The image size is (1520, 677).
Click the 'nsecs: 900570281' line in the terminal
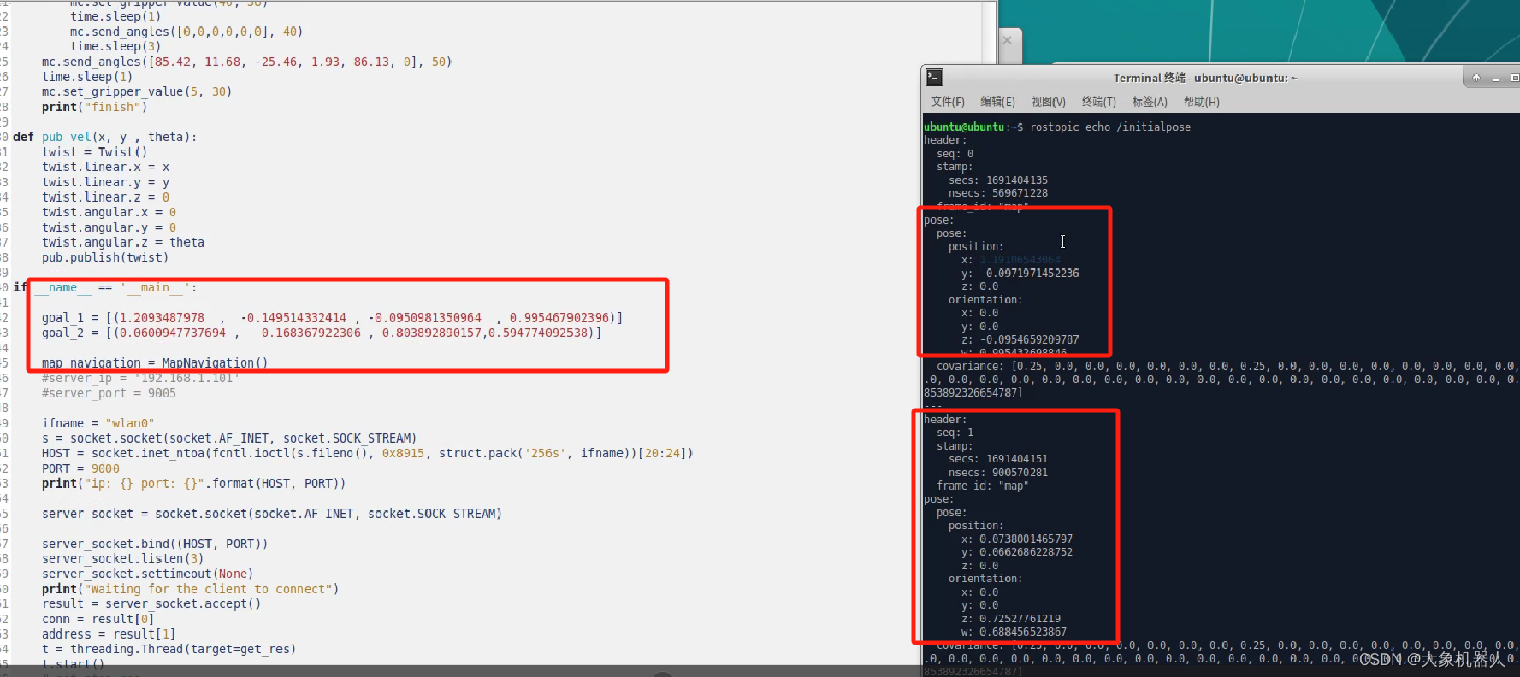coord(998,473)
